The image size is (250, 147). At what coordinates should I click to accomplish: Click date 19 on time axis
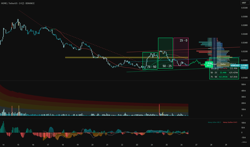point(78,145)
